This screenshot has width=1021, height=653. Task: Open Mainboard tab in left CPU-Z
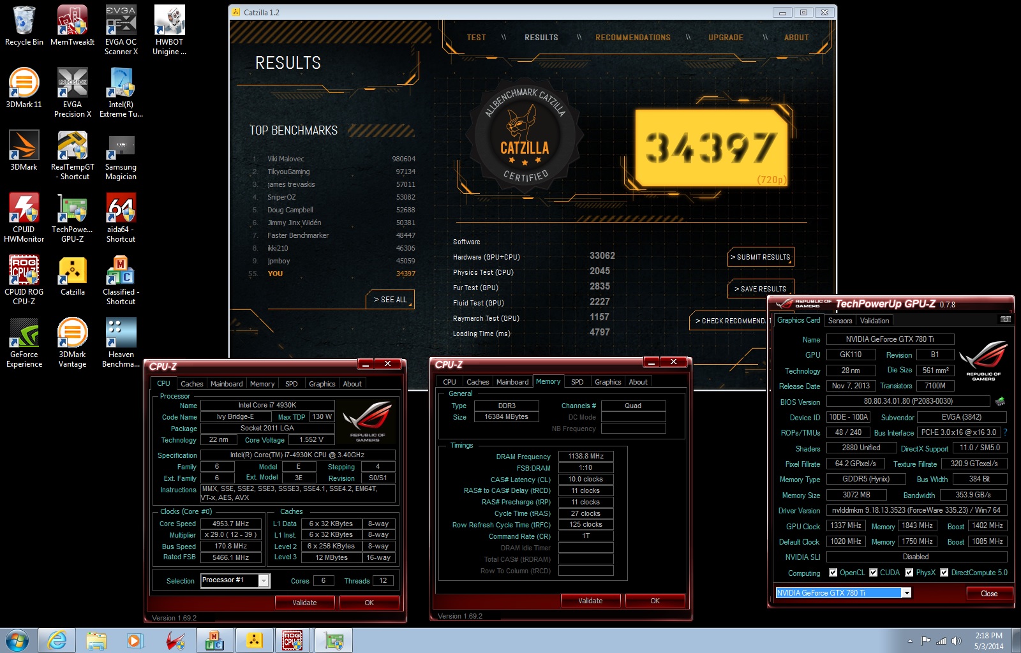tap(227, 384)
